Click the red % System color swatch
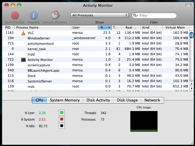This screenshot has height=146, width=195. click(x=62, y=119)
